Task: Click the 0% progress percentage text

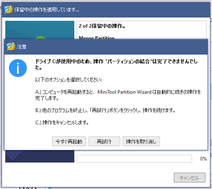Action: click(x=203, y=158)
